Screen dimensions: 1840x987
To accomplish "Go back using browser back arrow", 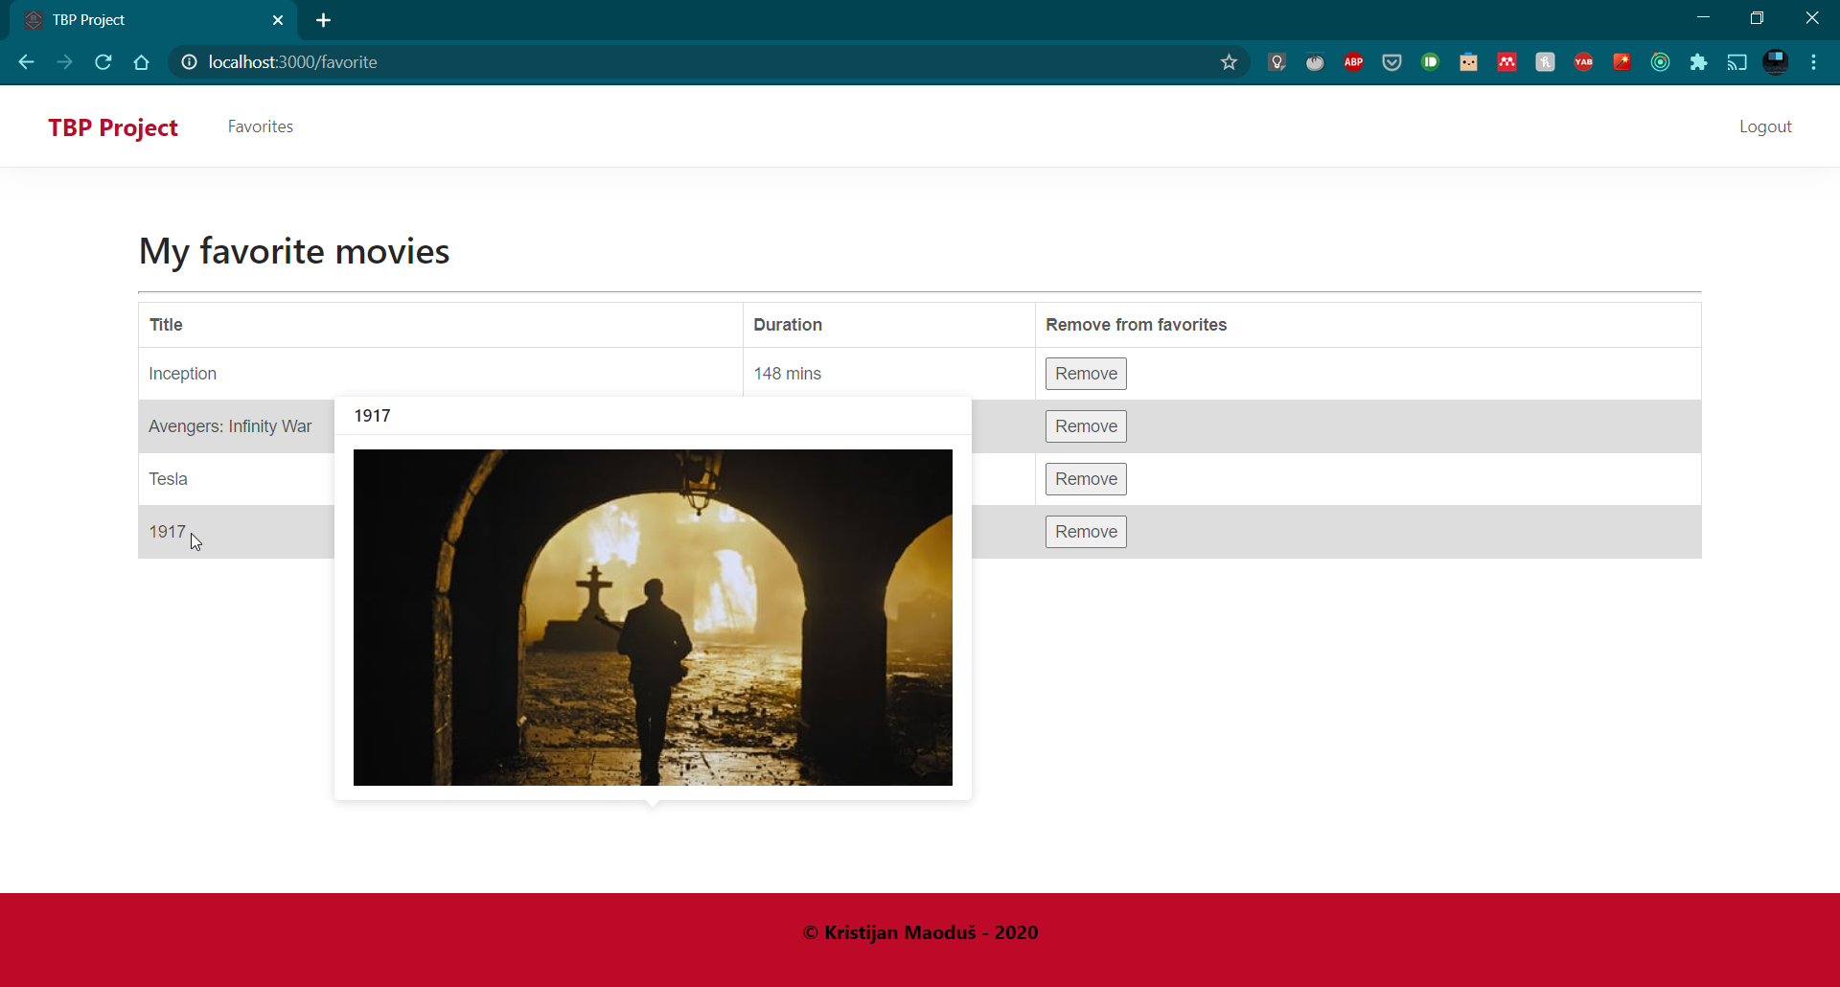I will 26,62.
